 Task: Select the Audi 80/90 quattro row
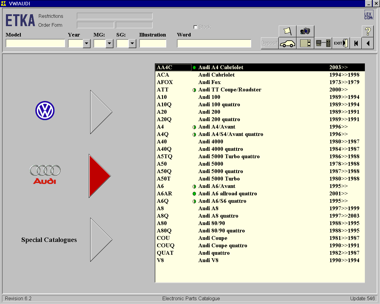pyautogui.click(x=260, y=231)
